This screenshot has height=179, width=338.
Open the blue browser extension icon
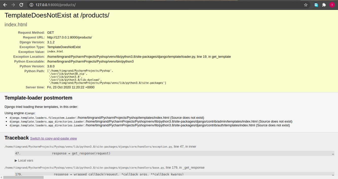point(316,5)
